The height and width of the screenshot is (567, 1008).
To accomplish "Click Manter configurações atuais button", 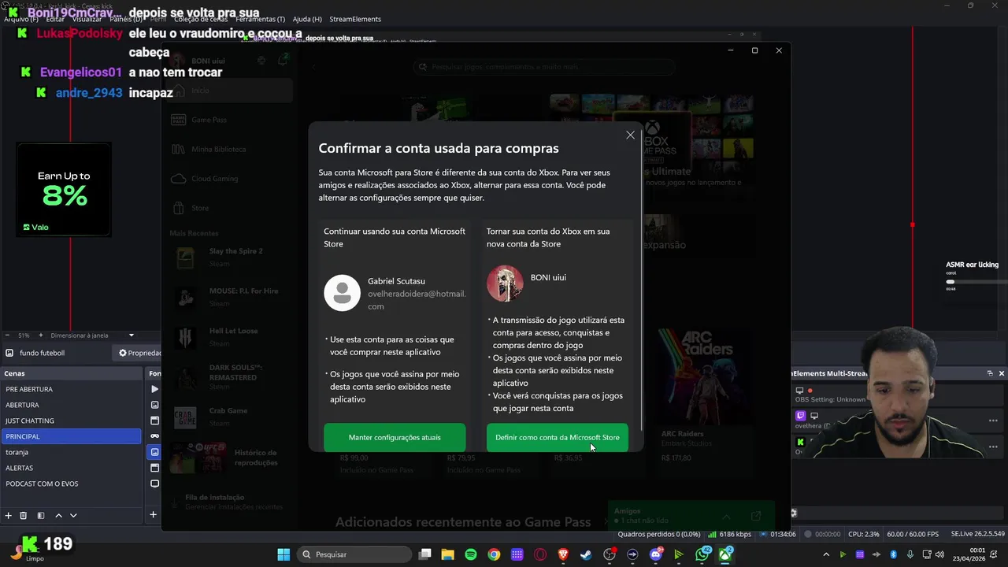I will tap(395, 437).
